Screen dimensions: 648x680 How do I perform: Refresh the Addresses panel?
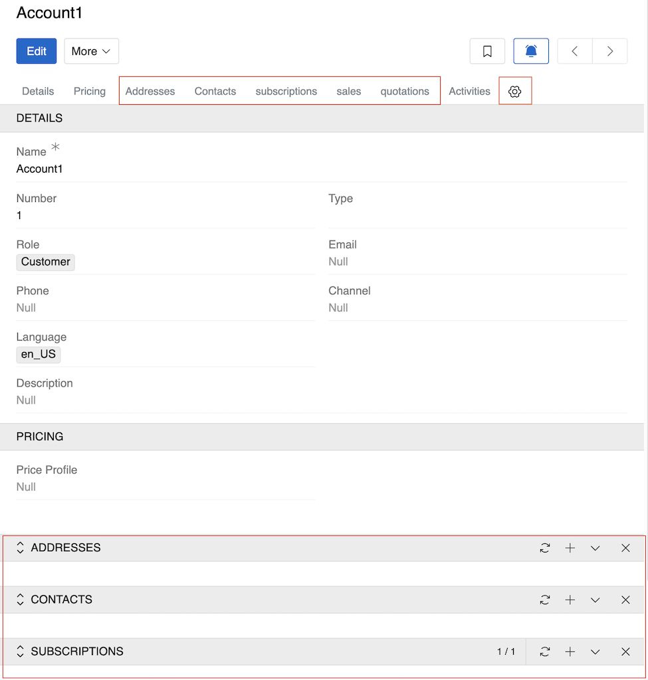click(x=544, y=548)
